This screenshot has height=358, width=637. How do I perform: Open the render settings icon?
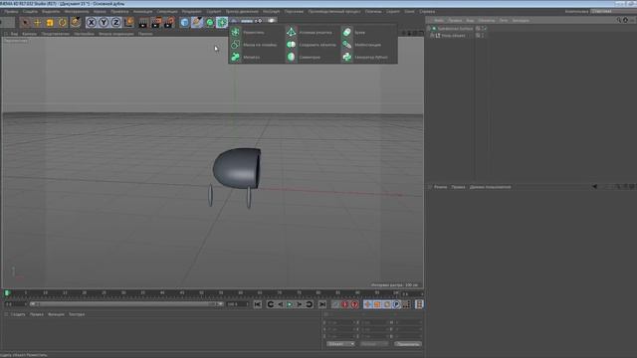pos(169,22)
